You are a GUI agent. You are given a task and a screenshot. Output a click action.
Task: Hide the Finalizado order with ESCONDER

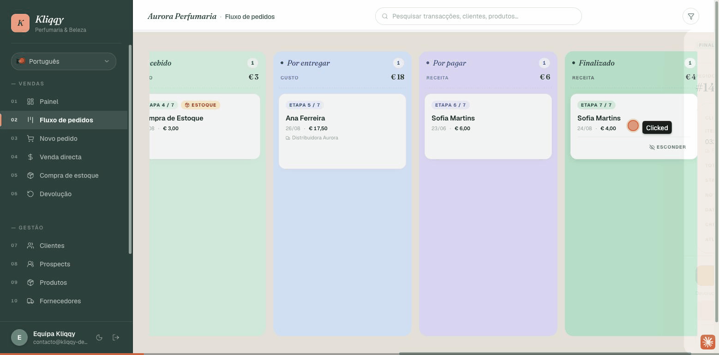[667, 147]
